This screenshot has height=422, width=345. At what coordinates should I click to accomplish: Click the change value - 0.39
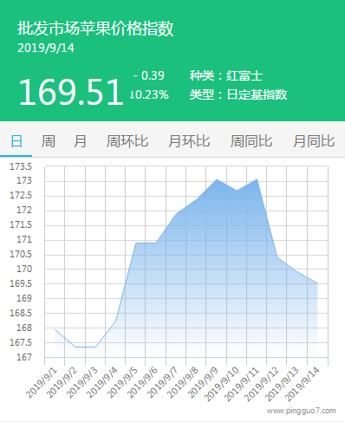pyautogui.click(x=149, y=75)
